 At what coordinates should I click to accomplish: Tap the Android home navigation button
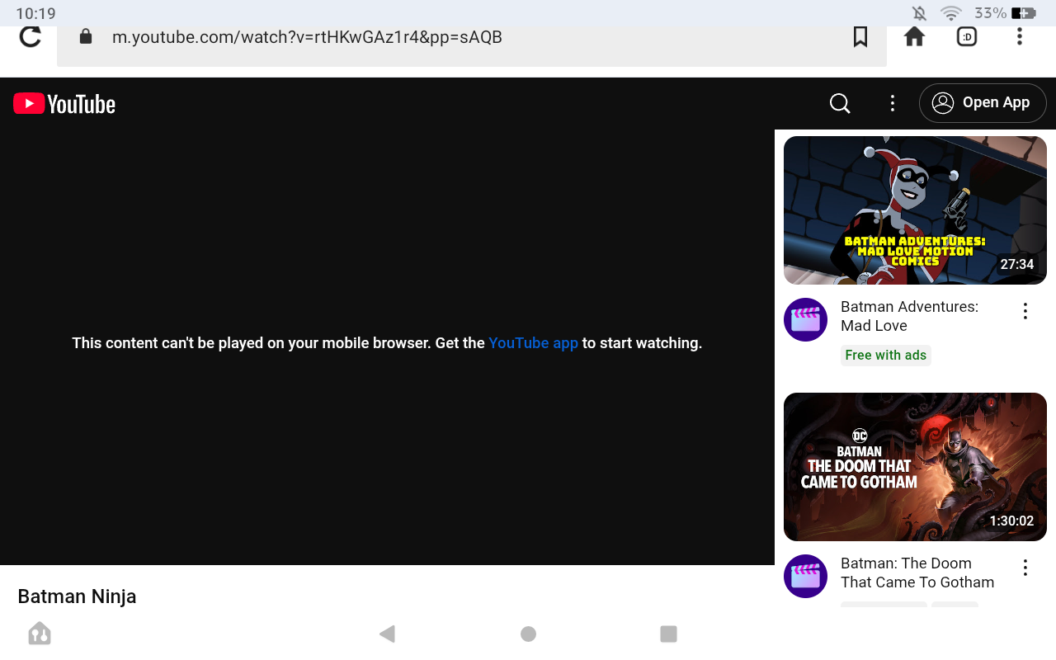point(528,634)
